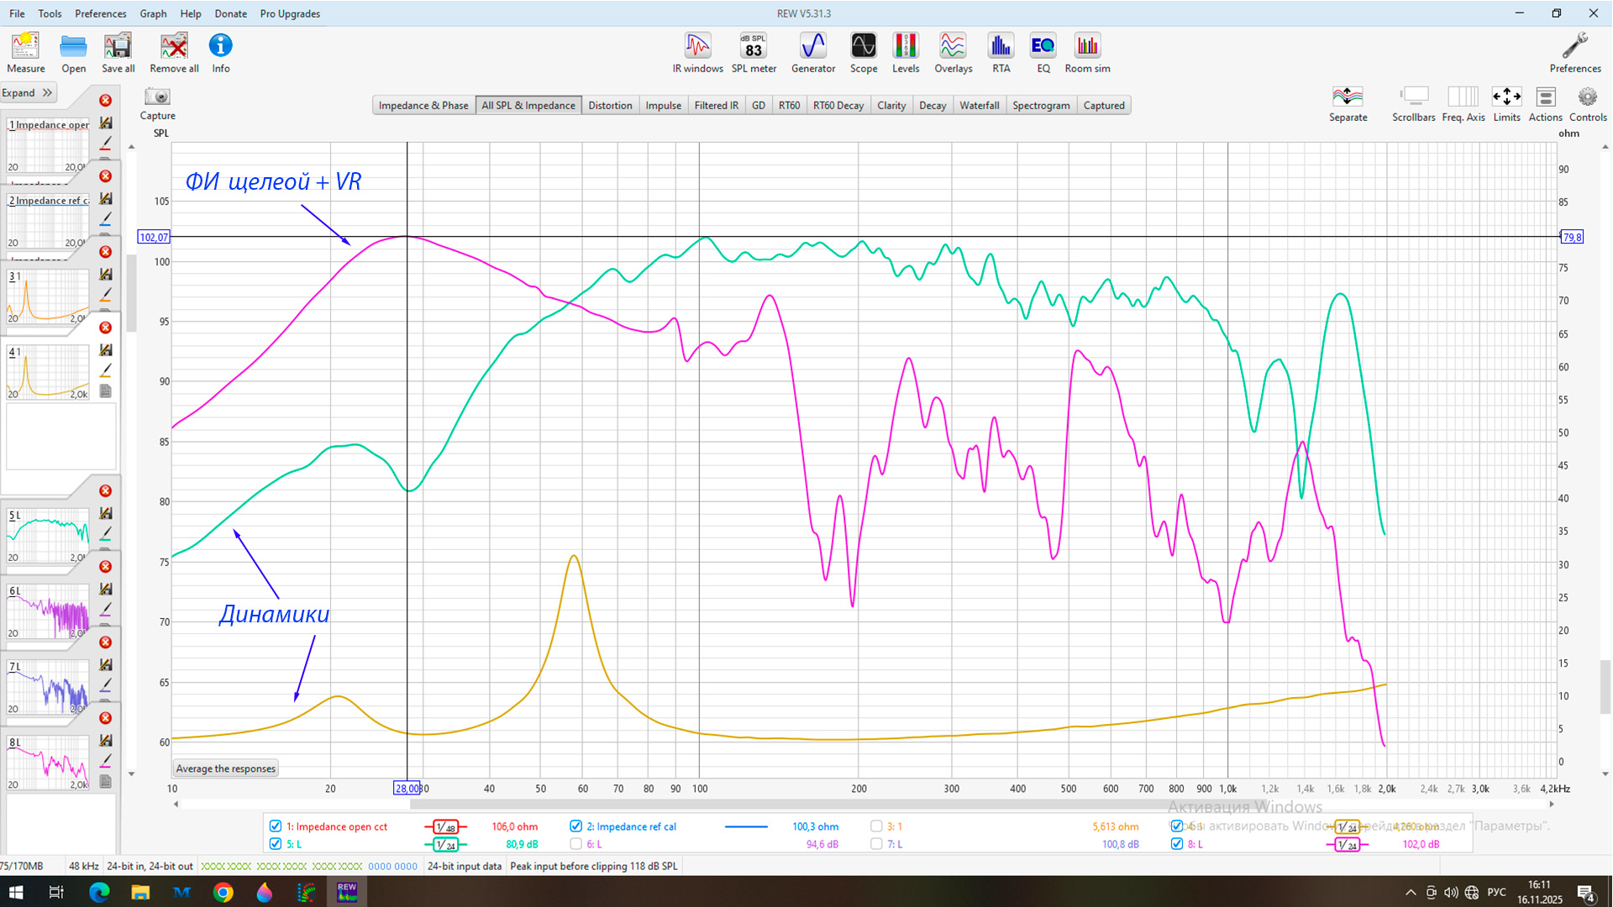Open smoothing selector for trace 8: L
Viewport: 1613px width, 907px height.
(1347, 845)
